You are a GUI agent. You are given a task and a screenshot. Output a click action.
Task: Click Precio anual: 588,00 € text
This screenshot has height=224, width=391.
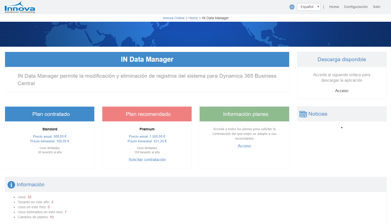(50, 137)
